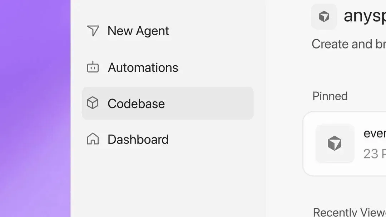Click the "23 P" count text in pinned card
Screen dimensions: 386x217
tap(375, 154)
